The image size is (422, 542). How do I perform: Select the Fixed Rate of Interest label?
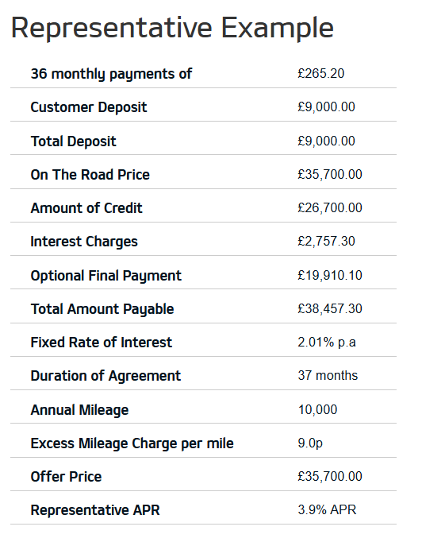101,343
